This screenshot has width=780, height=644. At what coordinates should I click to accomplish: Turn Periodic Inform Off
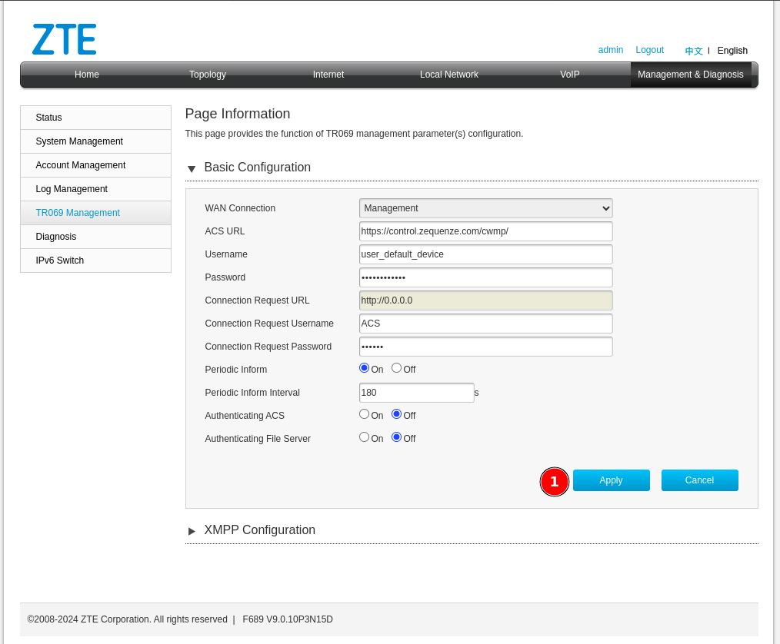click(397, 368)
